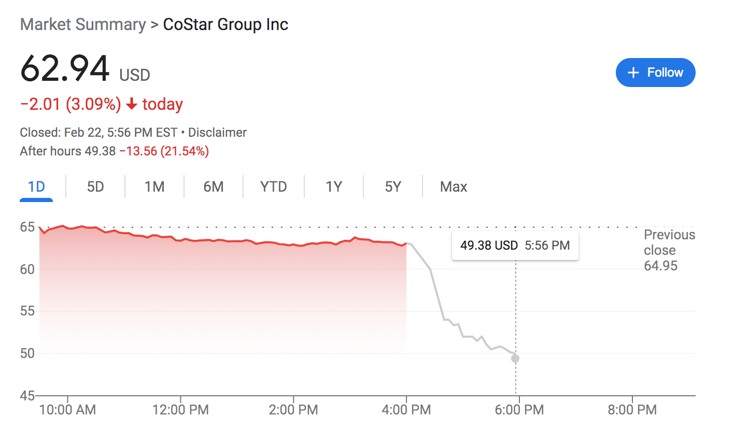Select the 1D time range tab
The image size is (734, 431).
36,186
